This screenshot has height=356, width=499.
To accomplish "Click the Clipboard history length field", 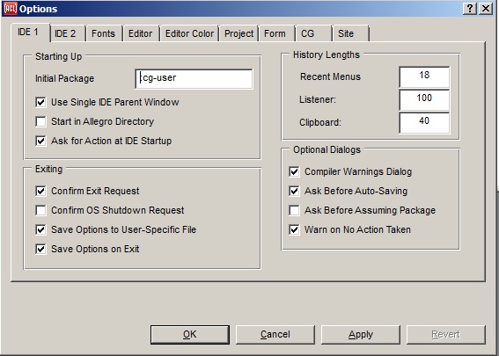I will (424, 122).
